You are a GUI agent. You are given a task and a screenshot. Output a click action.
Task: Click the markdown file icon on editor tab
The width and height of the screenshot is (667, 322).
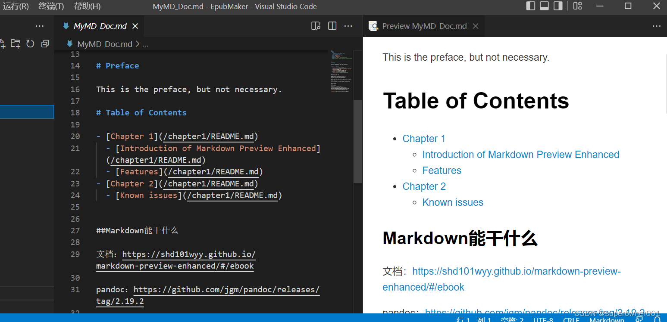pos(66,26)
